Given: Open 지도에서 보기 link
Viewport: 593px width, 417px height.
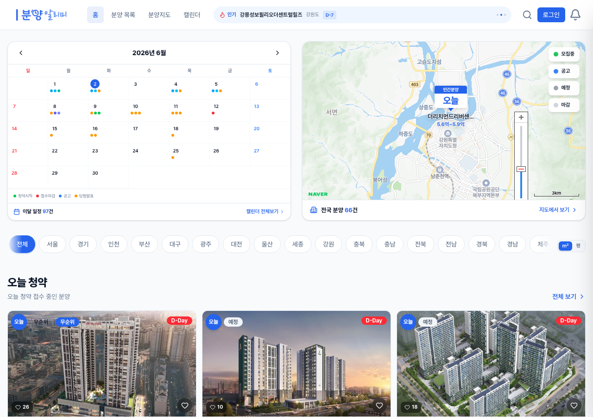Looking at the screenshot, I should tap(558, 210).
